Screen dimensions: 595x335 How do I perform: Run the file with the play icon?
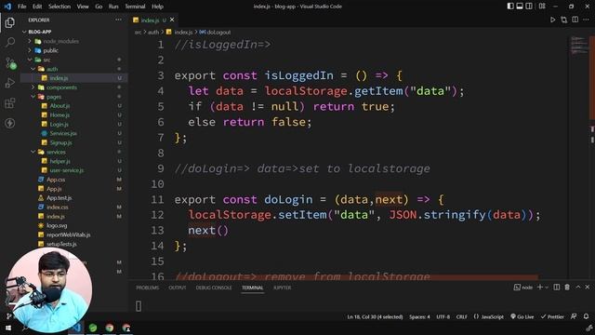(552, 20)
